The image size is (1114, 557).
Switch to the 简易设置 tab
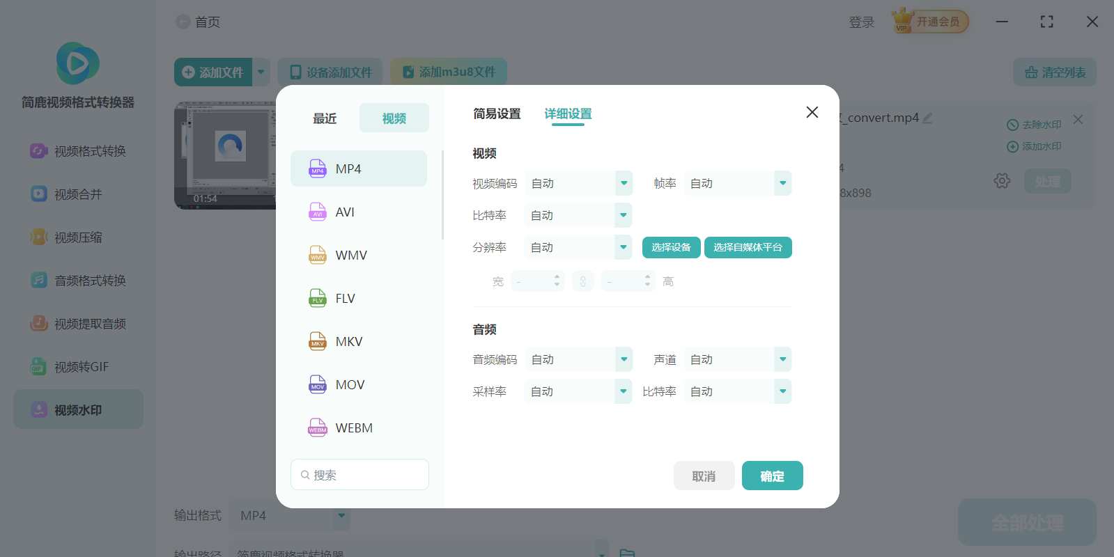[497, 113]
